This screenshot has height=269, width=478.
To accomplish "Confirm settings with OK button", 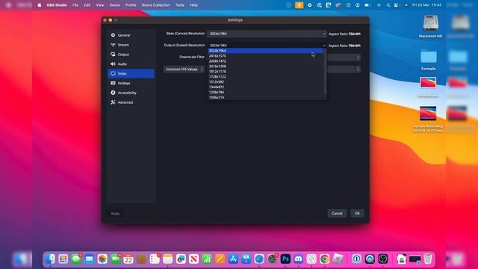I will [x=357, y=214].
